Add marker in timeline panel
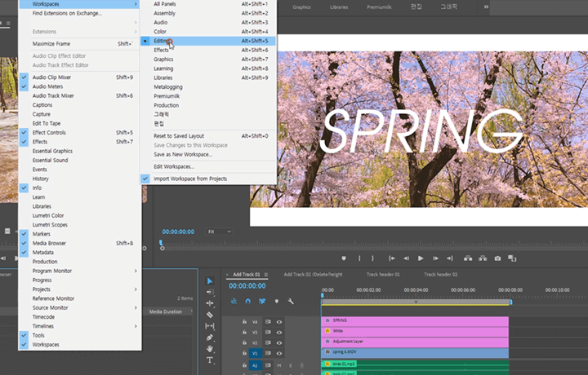 click(277, 302)
